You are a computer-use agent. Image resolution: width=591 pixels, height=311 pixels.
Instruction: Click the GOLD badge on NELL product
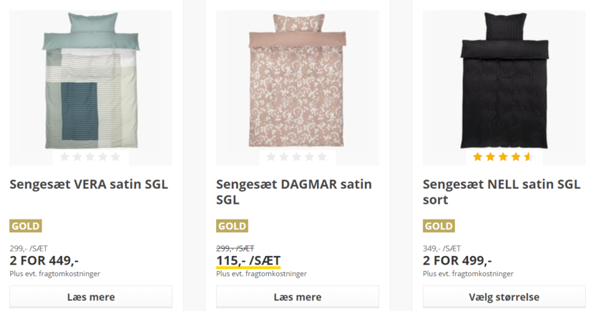pos(439,226)
